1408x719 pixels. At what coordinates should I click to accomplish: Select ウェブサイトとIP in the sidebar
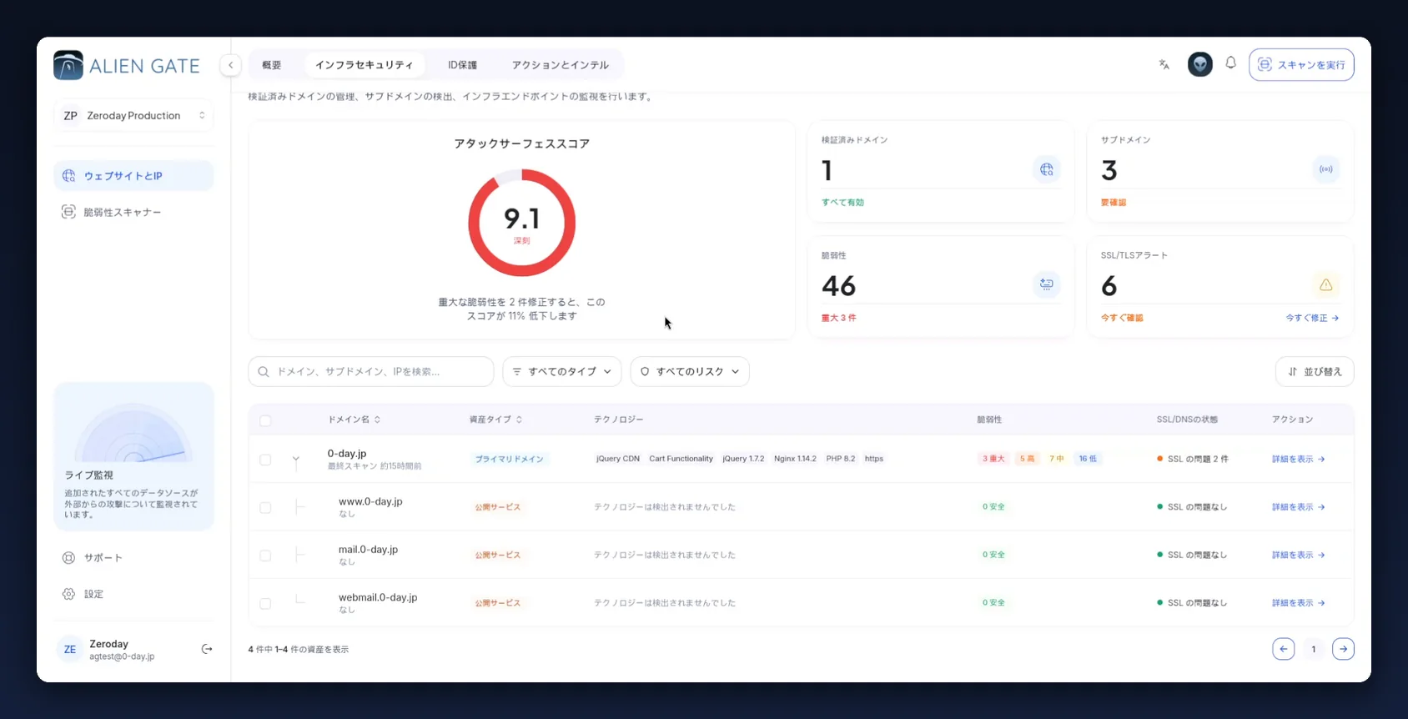[133, 176]
